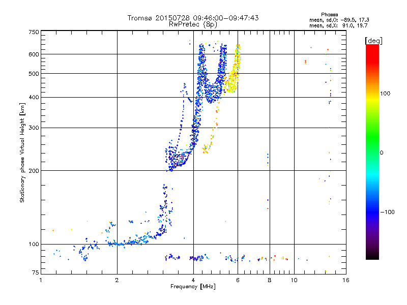Click the y-axis tick label '75'

click(x=36, y=272)
